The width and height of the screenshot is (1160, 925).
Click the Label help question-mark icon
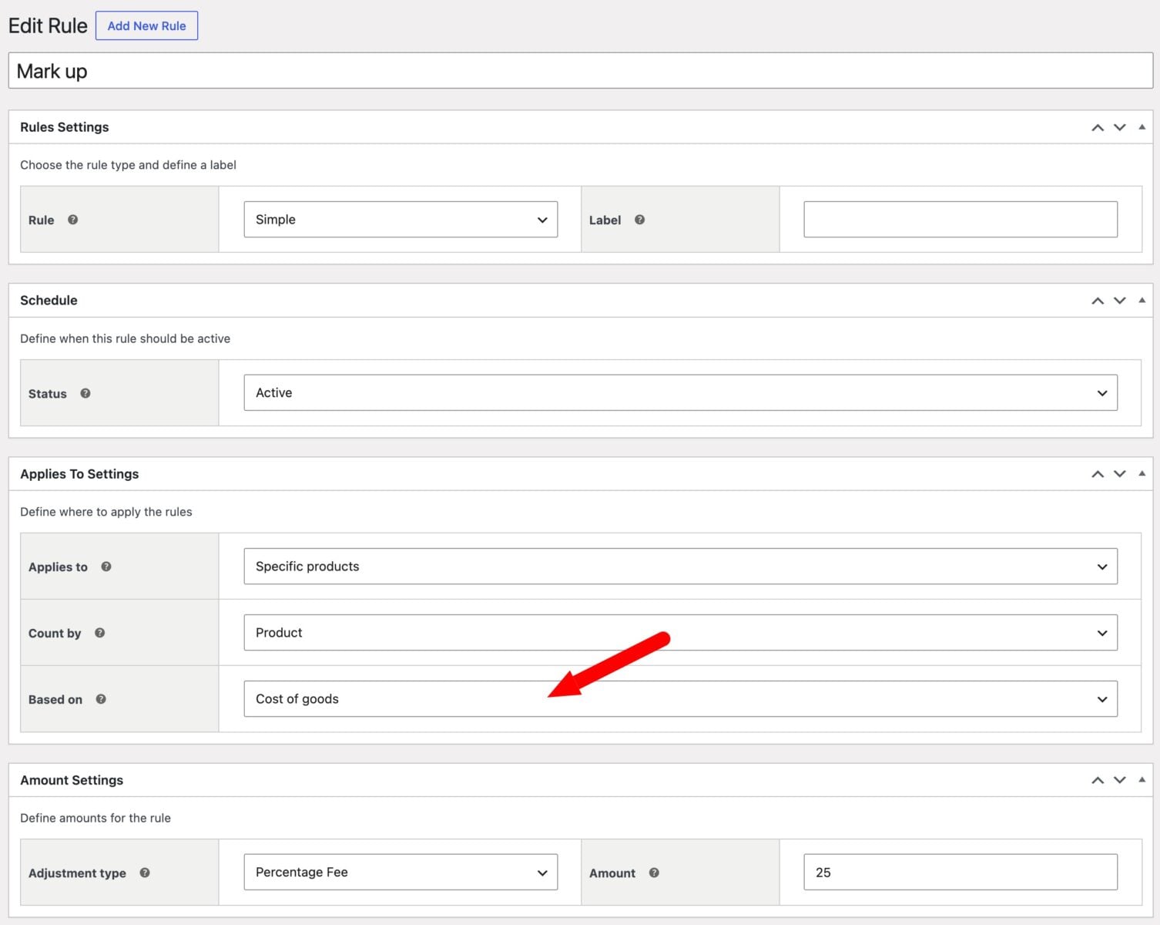click(x=639, y=220)
